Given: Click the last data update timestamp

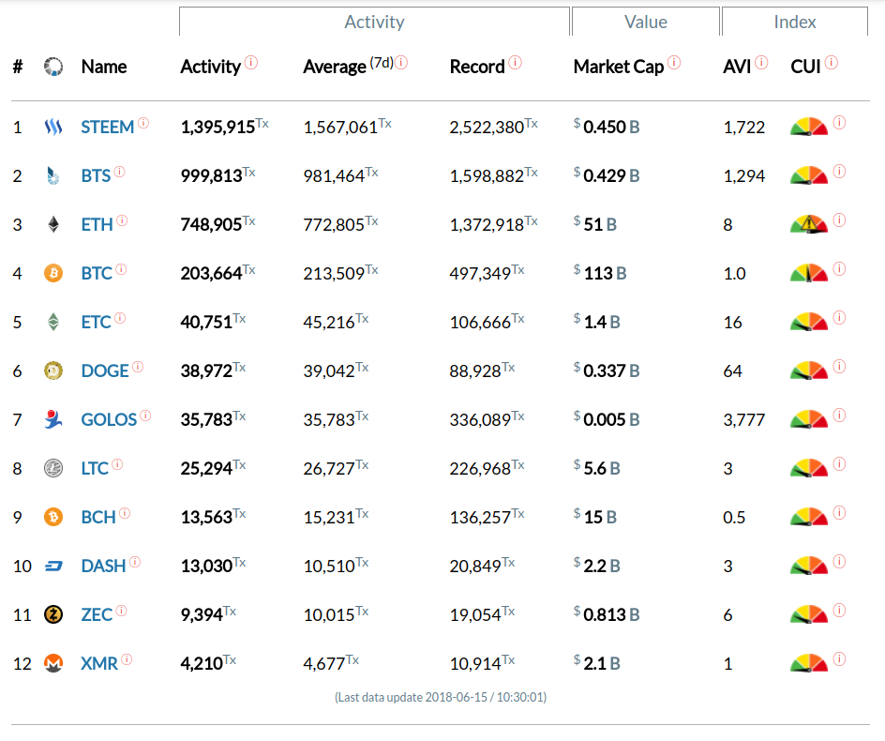Looking at the screenshot, I should (x=441, y=698).
